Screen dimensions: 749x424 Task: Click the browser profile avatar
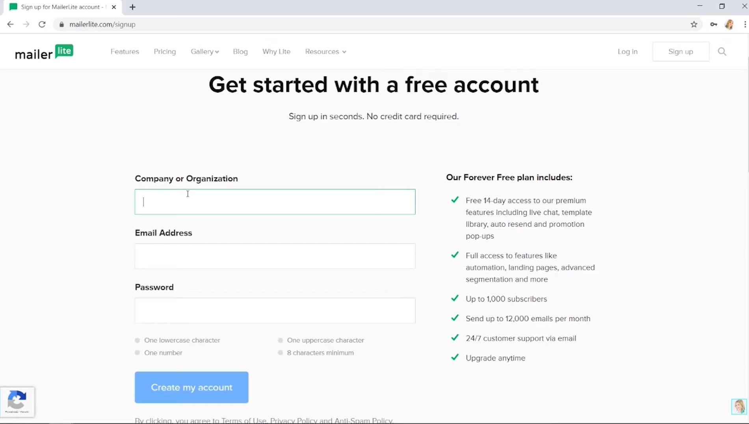click(x=729, y=24)
